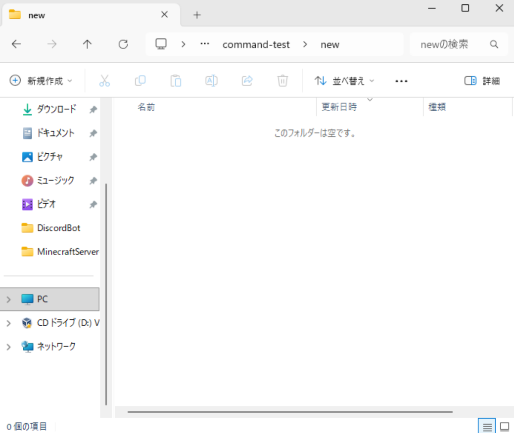Open the 新規作成 dropdown menu
This screenshot has height=433, width=514.
coord(42,81)
